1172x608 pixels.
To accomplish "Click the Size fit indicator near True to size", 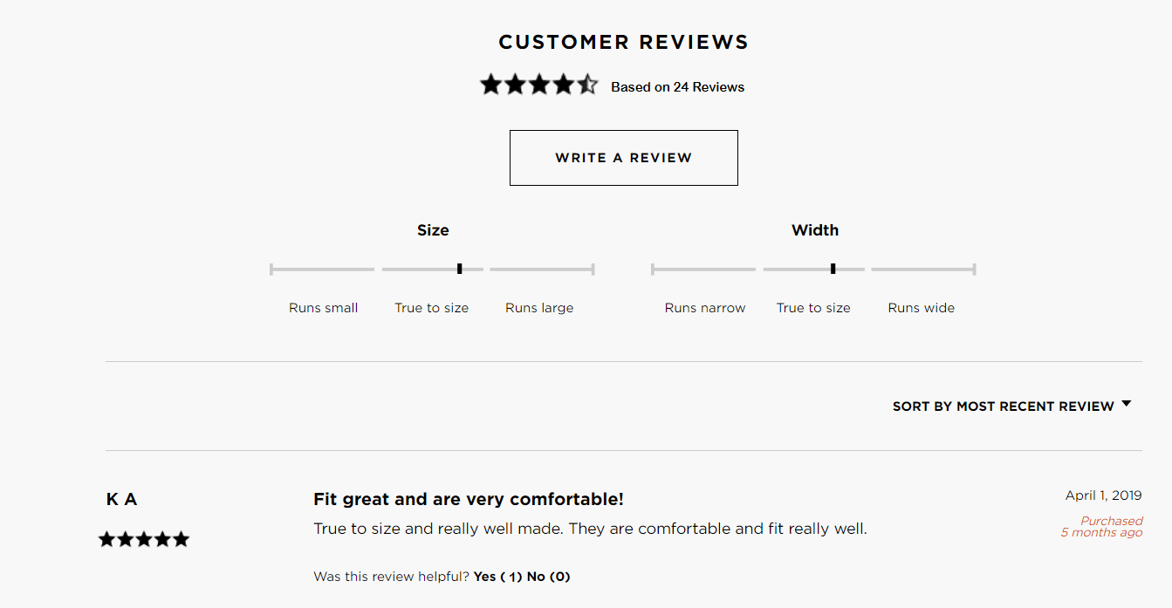I will click(458, 268).
